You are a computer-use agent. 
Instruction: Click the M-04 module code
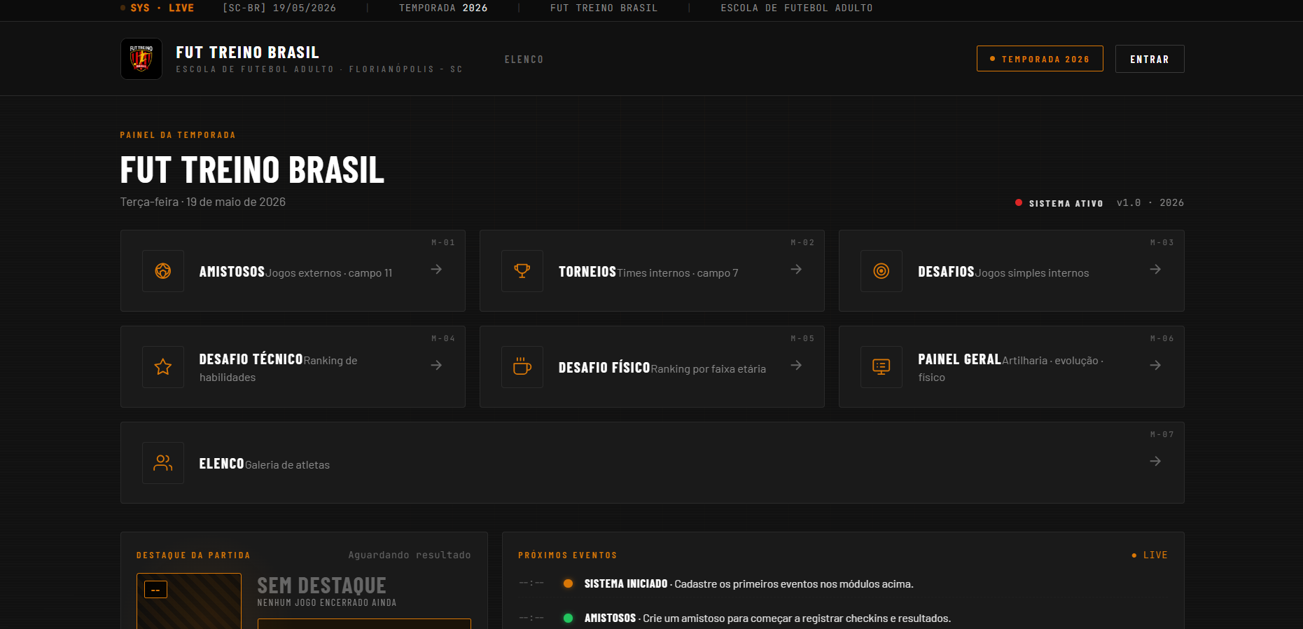pyautogui.click(x=443, y=338)
